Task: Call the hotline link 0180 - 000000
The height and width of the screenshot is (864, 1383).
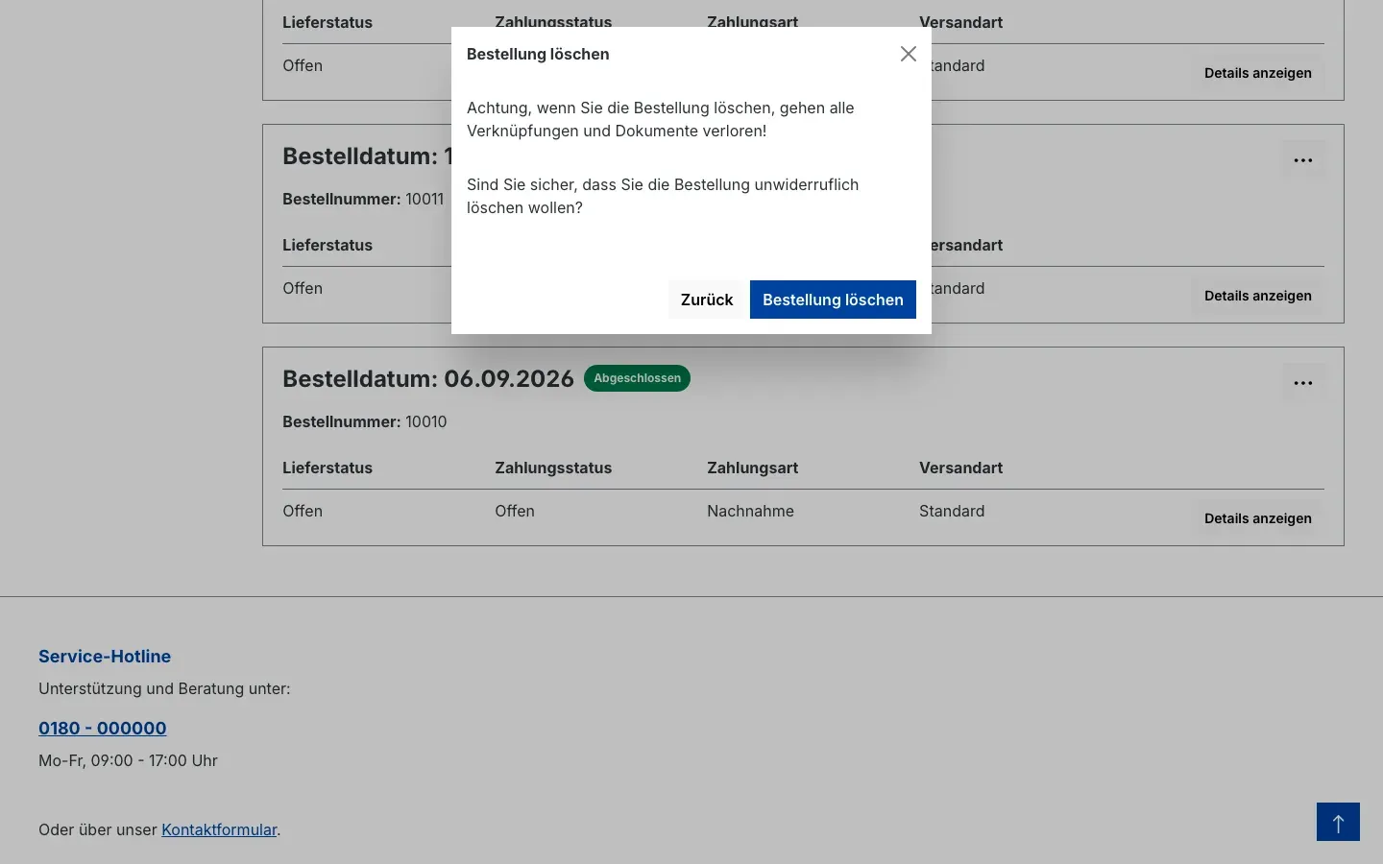Action: (103, 729)
